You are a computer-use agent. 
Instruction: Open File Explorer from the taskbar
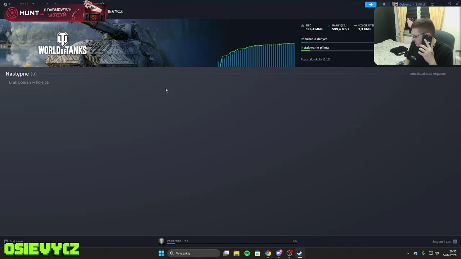pos(236,253)
